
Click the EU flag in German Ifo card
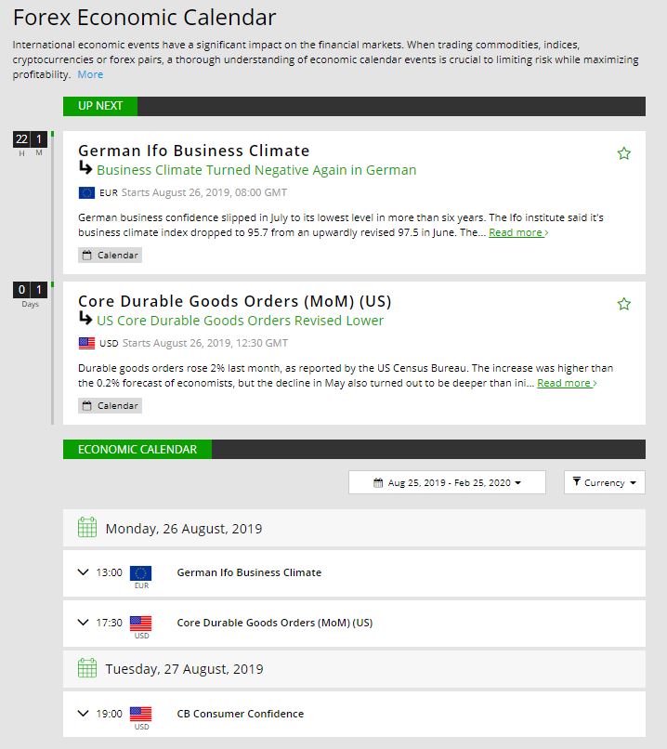point(86,193)
